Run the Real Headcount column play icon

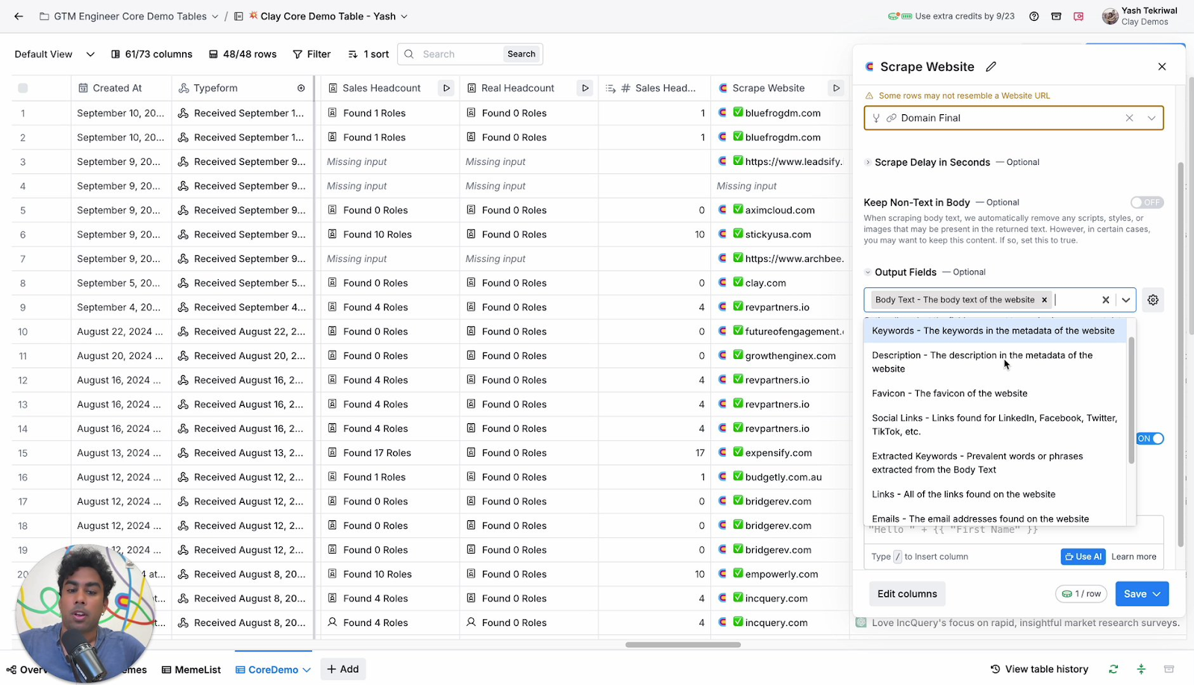point(585,88)
